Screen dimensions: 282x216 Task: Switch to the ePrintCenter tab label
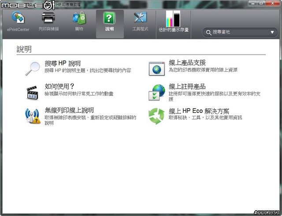[x=18, y=30]
